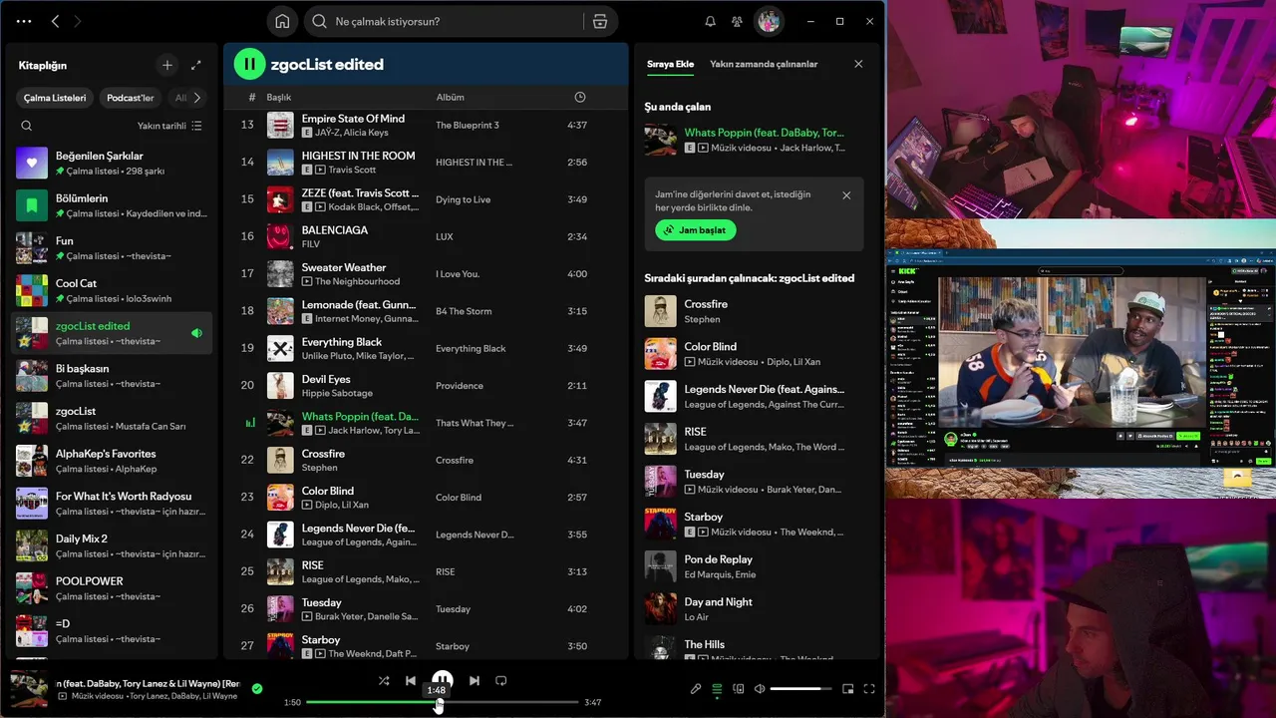This screenshot has height=718, width=1276.
Task: Sort by the Albüm column header
Action: click(450, 97)
